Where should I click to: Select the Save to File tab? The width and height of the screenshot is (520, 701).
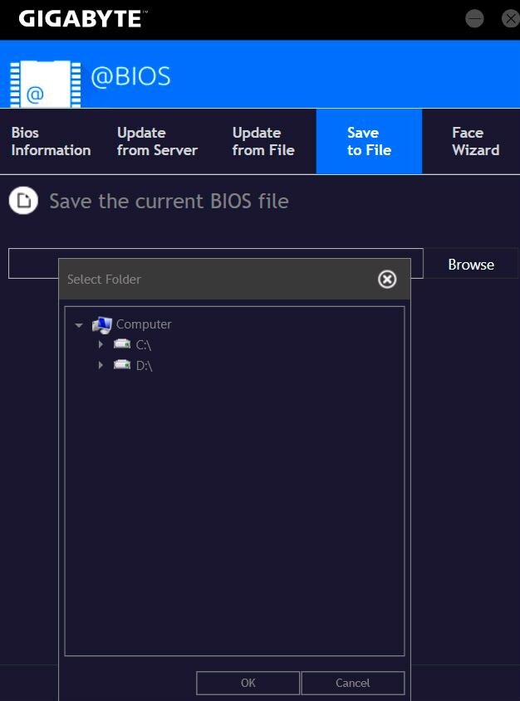tap(369, 141)
